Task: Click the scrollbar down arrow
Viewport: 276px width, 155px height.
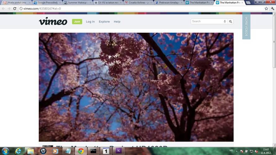Action: [274, 145]
